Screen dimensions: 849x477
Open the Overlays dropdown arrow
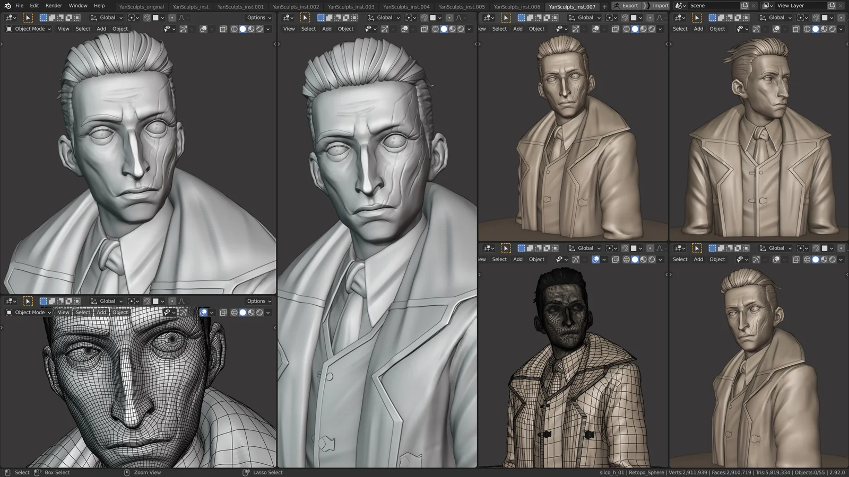pos(212,29)
